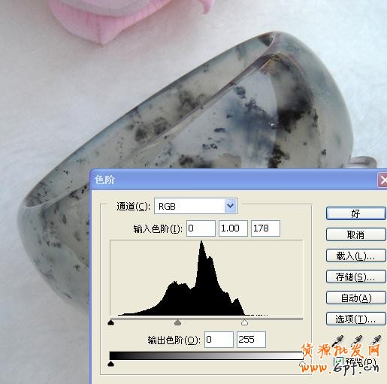Pick the white point eyedropper
Image resolution: width=387 pixels, height=384 pixels.
tap(375, 342)
